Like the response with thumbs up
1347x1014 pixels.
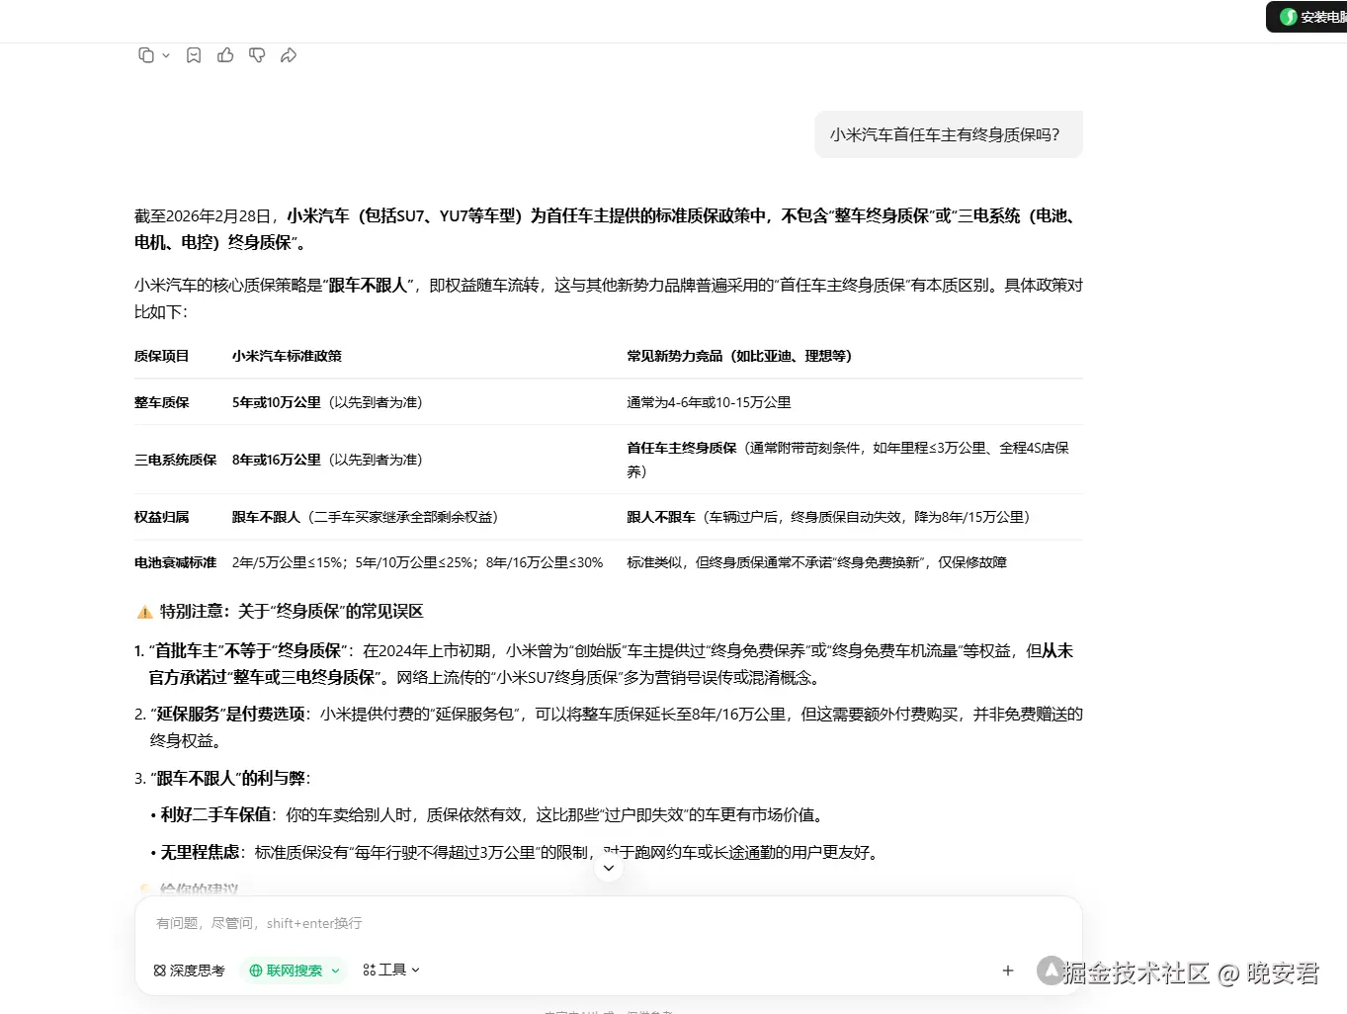pos(225,55)
